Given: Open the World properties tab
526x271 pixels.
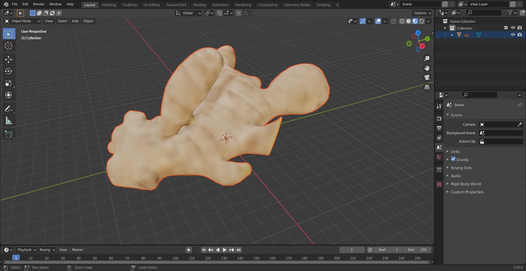Looking at the screenshot, I should (439, 157).
